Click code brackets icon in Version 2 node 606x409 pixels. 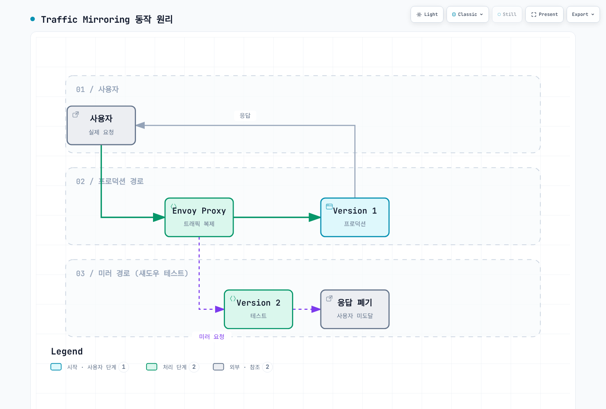tap(233, 298)
